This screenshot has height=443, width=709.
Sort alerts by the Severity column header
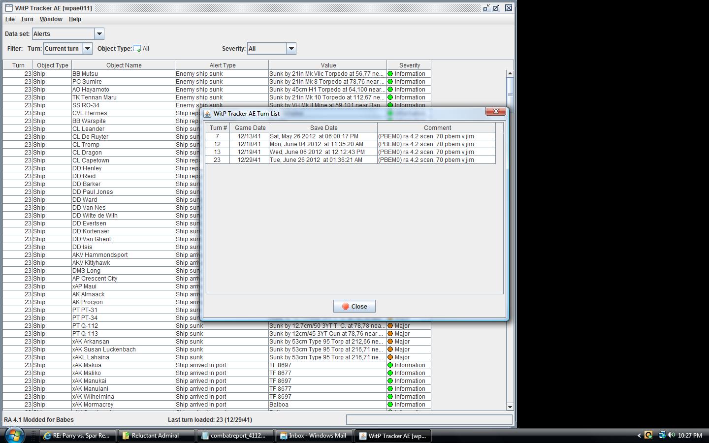pos(409,65)
